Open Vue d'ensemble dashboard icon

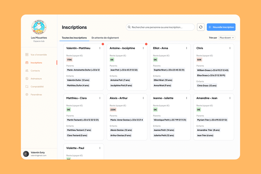(x=27, y=55)
